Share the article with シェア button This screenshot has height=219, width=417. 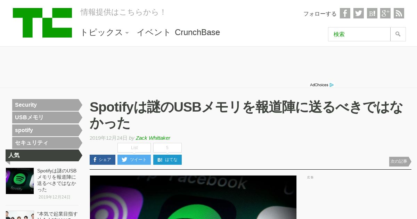point(103,160)
